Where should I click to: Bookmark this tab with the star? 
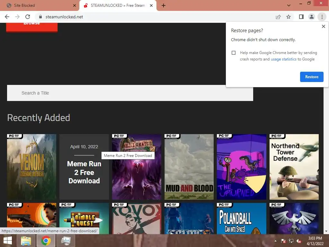click(289, 17)
